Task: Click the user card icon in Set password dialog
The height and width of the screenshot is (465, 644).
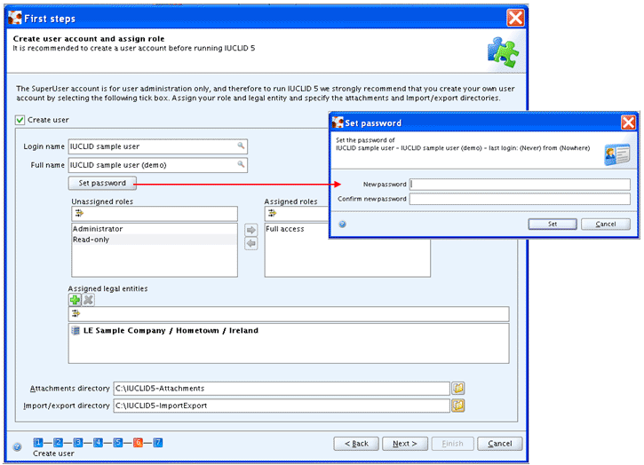Action: [x=616, y=154]
